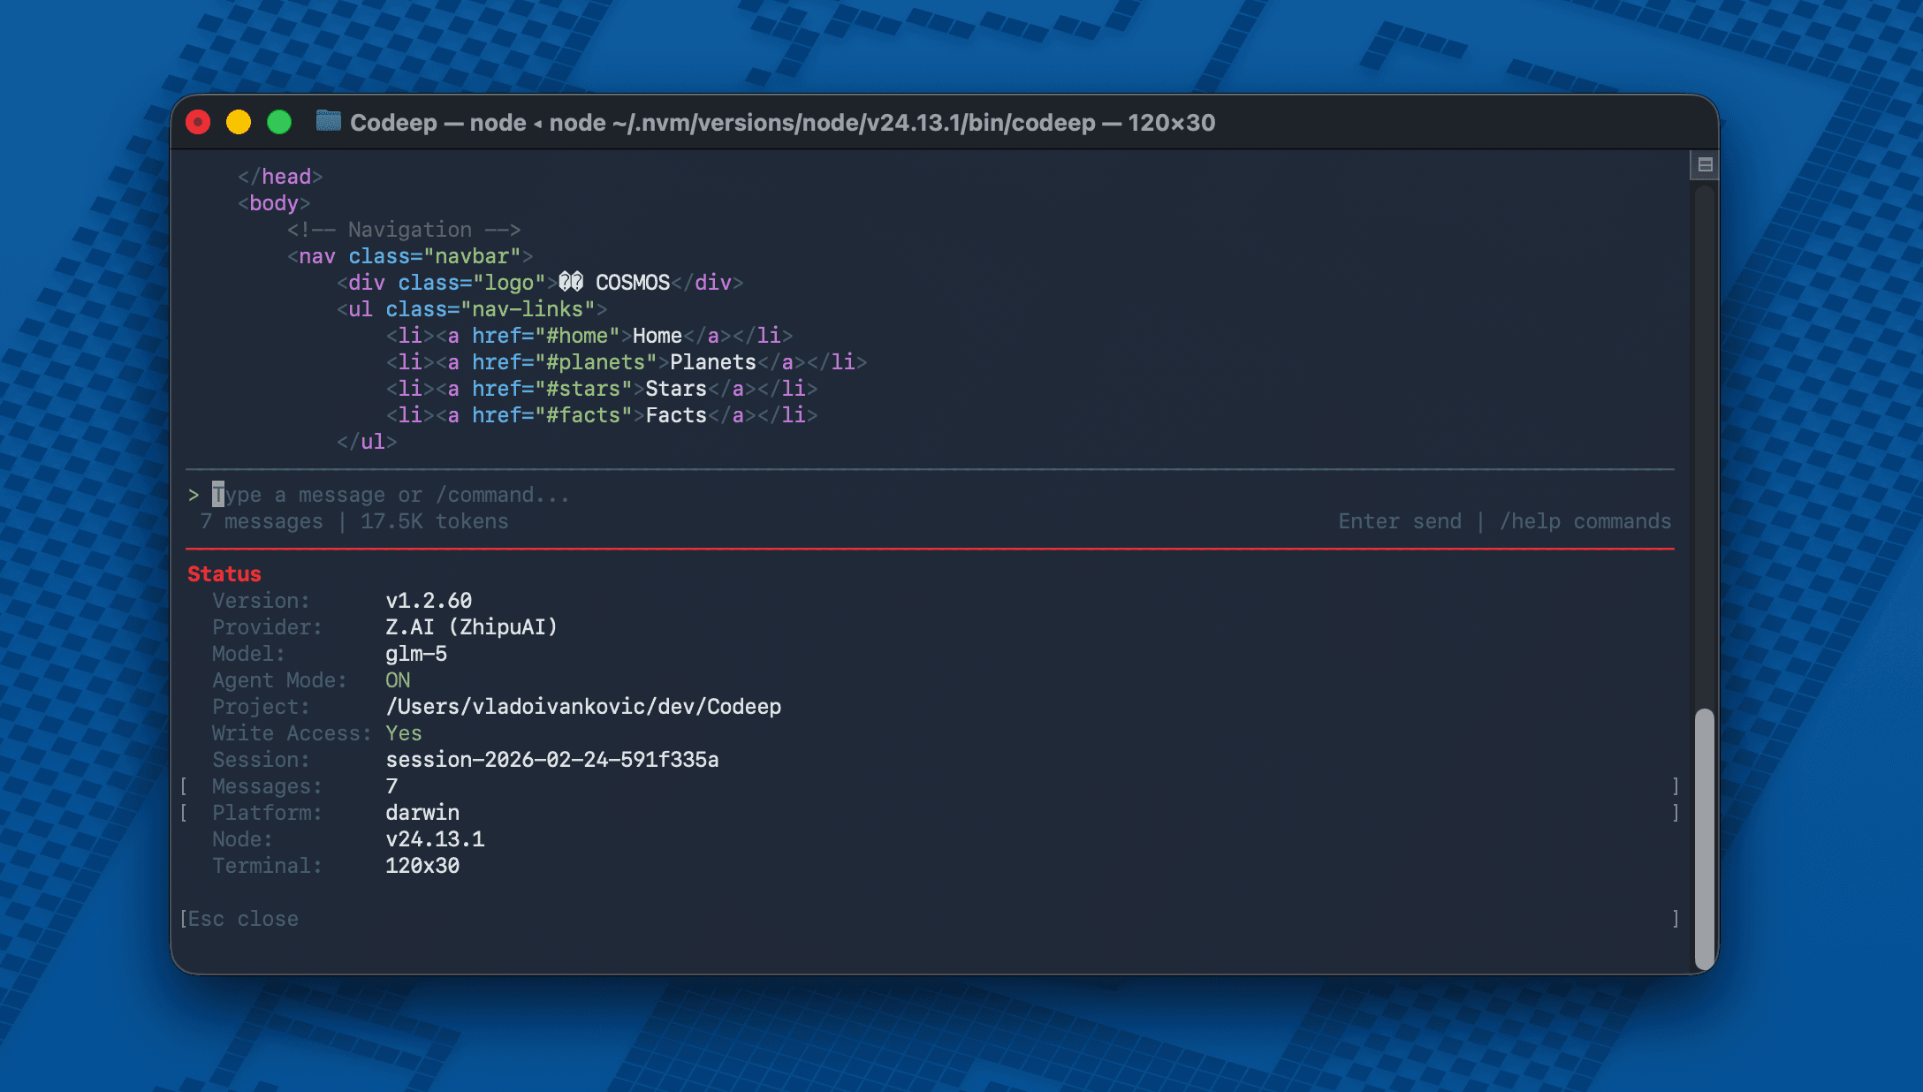The height and width of the screenshot is (1092, 1923).
Task: Click the block cursor in the input line
Action: [218, 495]
